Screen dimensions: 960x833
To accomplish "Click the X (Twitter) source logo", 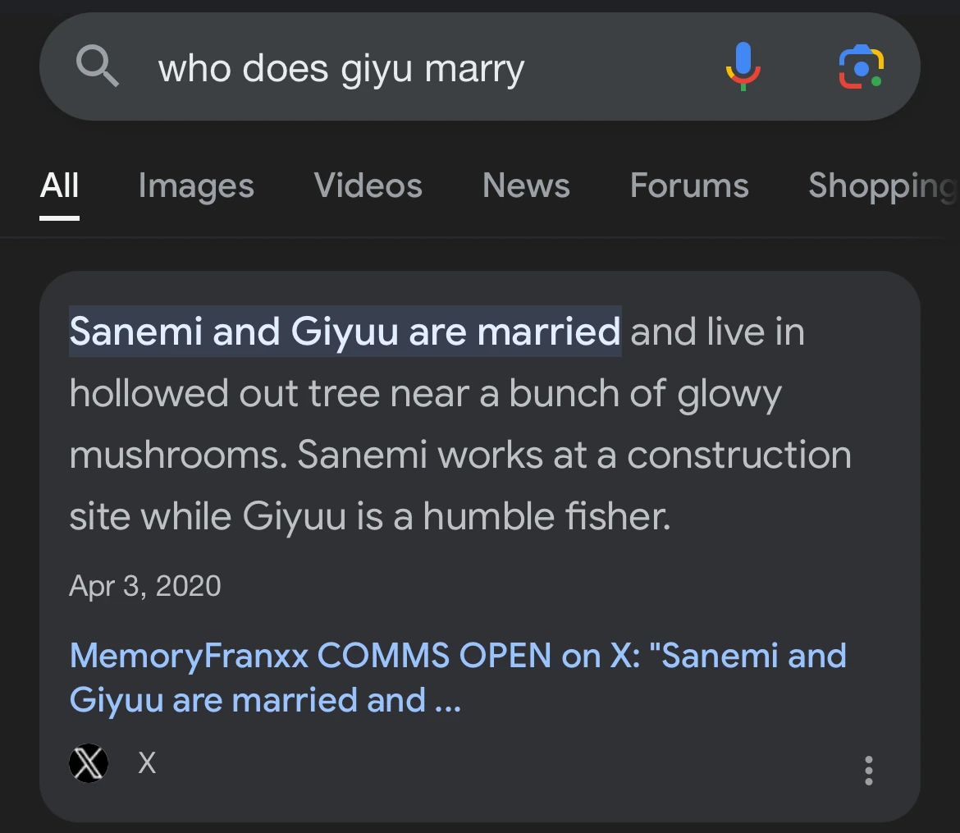I will pos(89,762).
